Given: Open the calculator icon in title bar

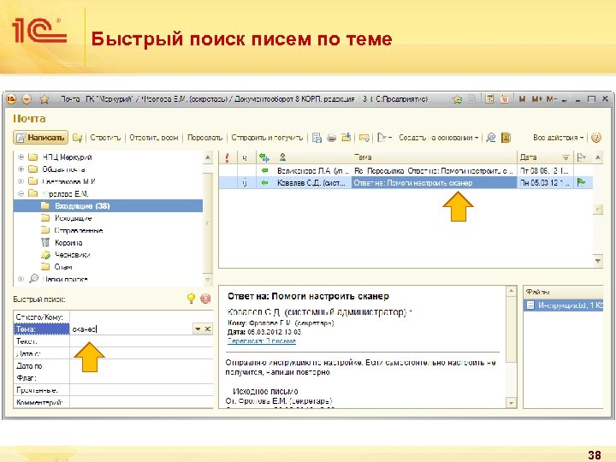Looking at the screenshot, I should (x=489, y=99).
